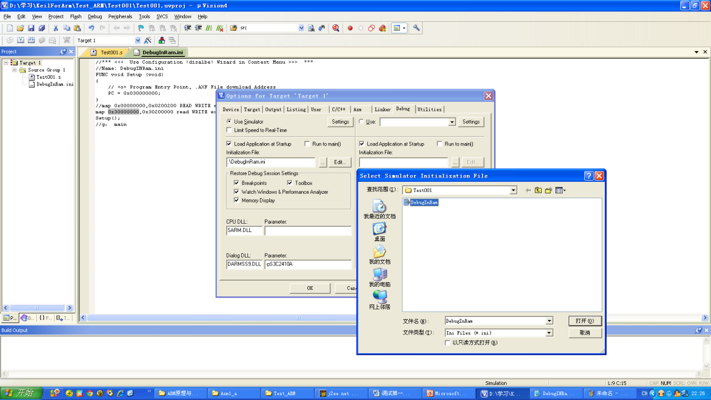Click the Kill all breakpoints icon
The image size is (711, 400).
[x=383, y=28]
